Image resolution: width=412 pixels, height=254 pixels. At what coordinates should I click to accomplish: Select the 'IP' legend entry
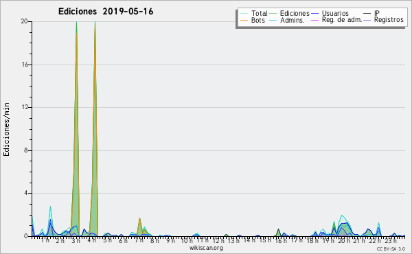click(377, 13)
